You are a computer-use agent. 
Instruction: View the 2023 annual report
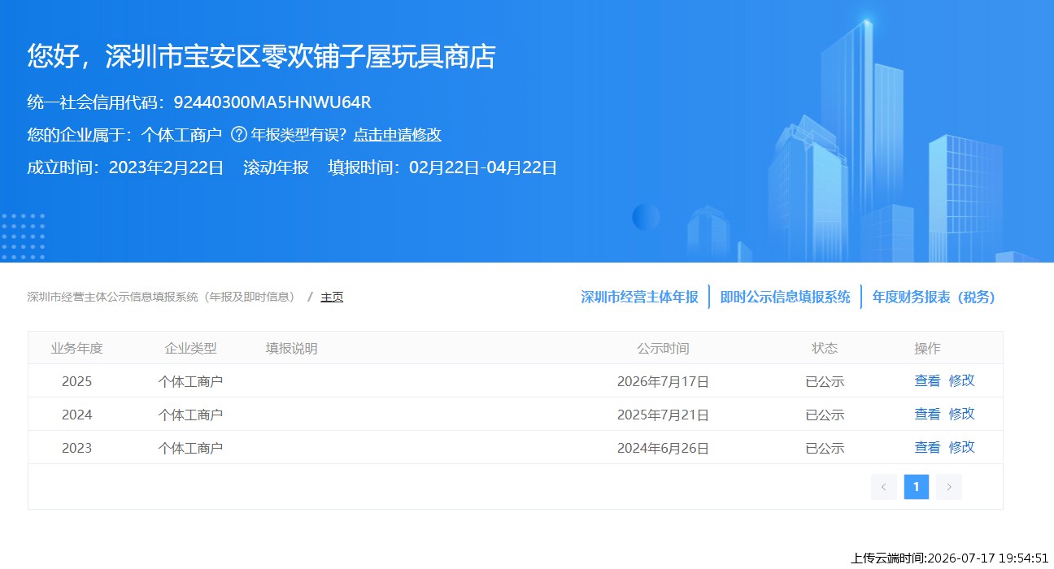pos(927,447)
